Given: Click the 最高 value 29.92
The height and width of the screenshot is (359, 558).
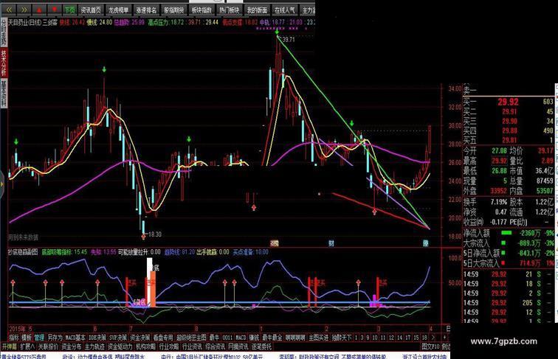Looking at the screenshot, I should click(499, 161).
